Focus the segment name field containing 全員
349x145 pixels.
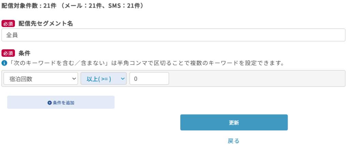[173, 35]
